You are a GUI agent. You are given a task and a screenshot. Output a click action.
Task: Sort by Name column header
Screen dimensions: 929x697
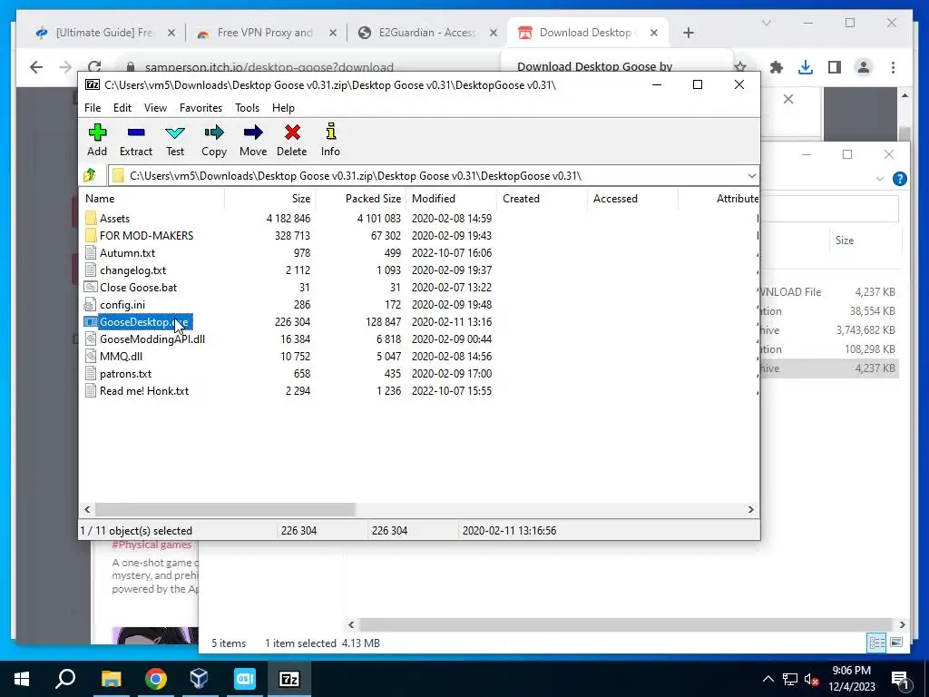(152, 199)
